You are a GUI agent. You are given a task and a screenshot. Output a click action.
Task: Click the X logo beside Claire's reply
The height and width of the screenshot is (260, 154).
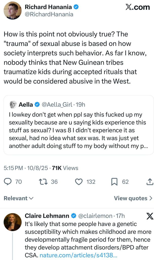pos(150,216)
